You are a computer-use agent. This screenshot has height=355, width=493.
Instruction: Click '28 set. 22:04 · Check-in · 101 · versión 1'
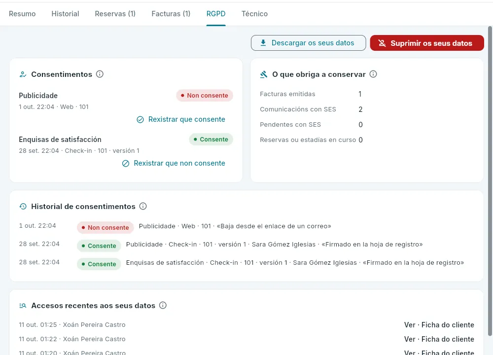pos(79,151)
